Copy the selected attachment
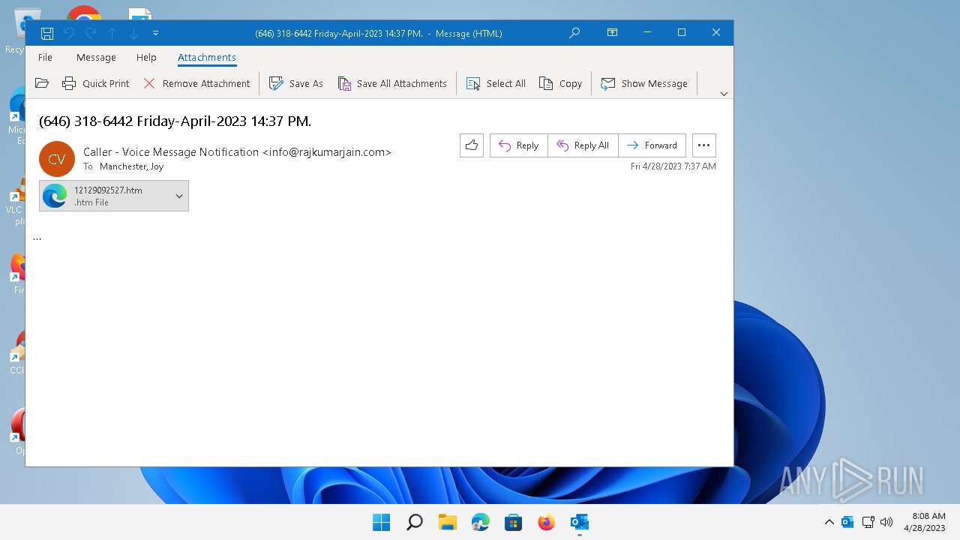The height and width of the screenshot is (540, 960). [x=561, y=83]
